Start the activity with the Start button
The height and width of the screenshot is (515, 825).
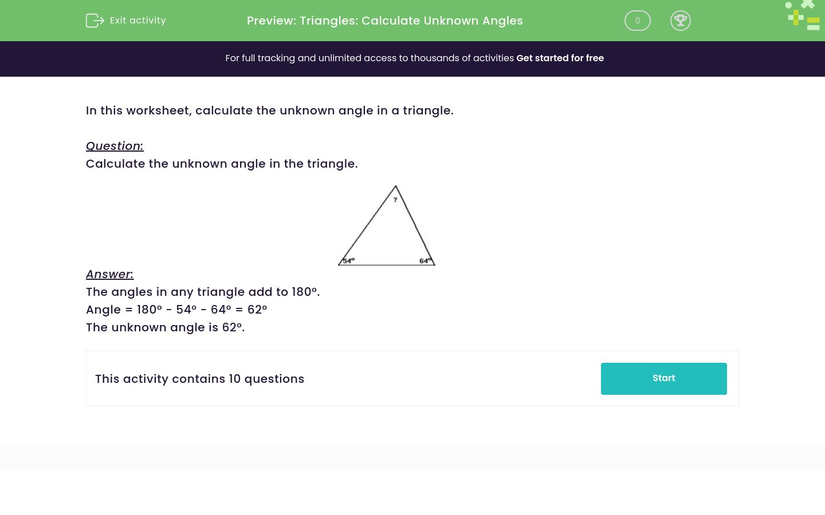coord(664,379)
